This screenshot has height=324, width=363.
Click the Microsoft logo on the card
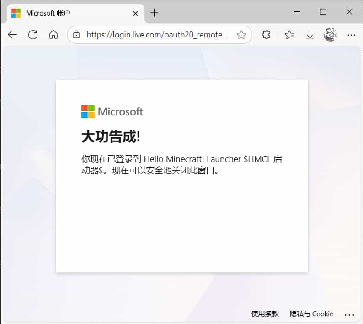[x=112, y=111]
